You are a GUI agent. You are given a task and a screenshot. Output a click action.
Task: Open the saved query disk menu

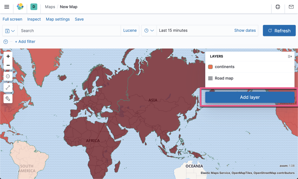pyautogui.click(x=10, y=31)
